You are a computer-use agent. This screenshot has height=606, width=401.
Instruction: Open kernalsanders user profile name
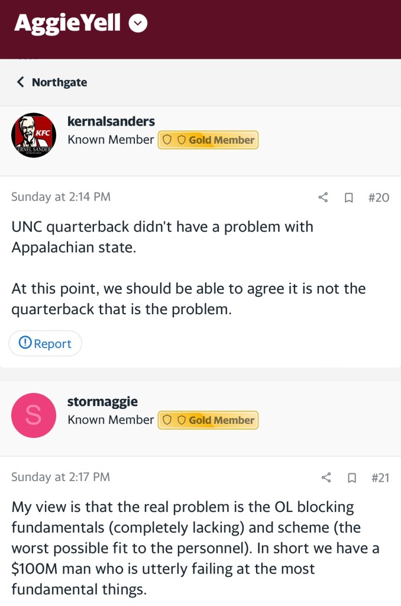coord(111,121)
